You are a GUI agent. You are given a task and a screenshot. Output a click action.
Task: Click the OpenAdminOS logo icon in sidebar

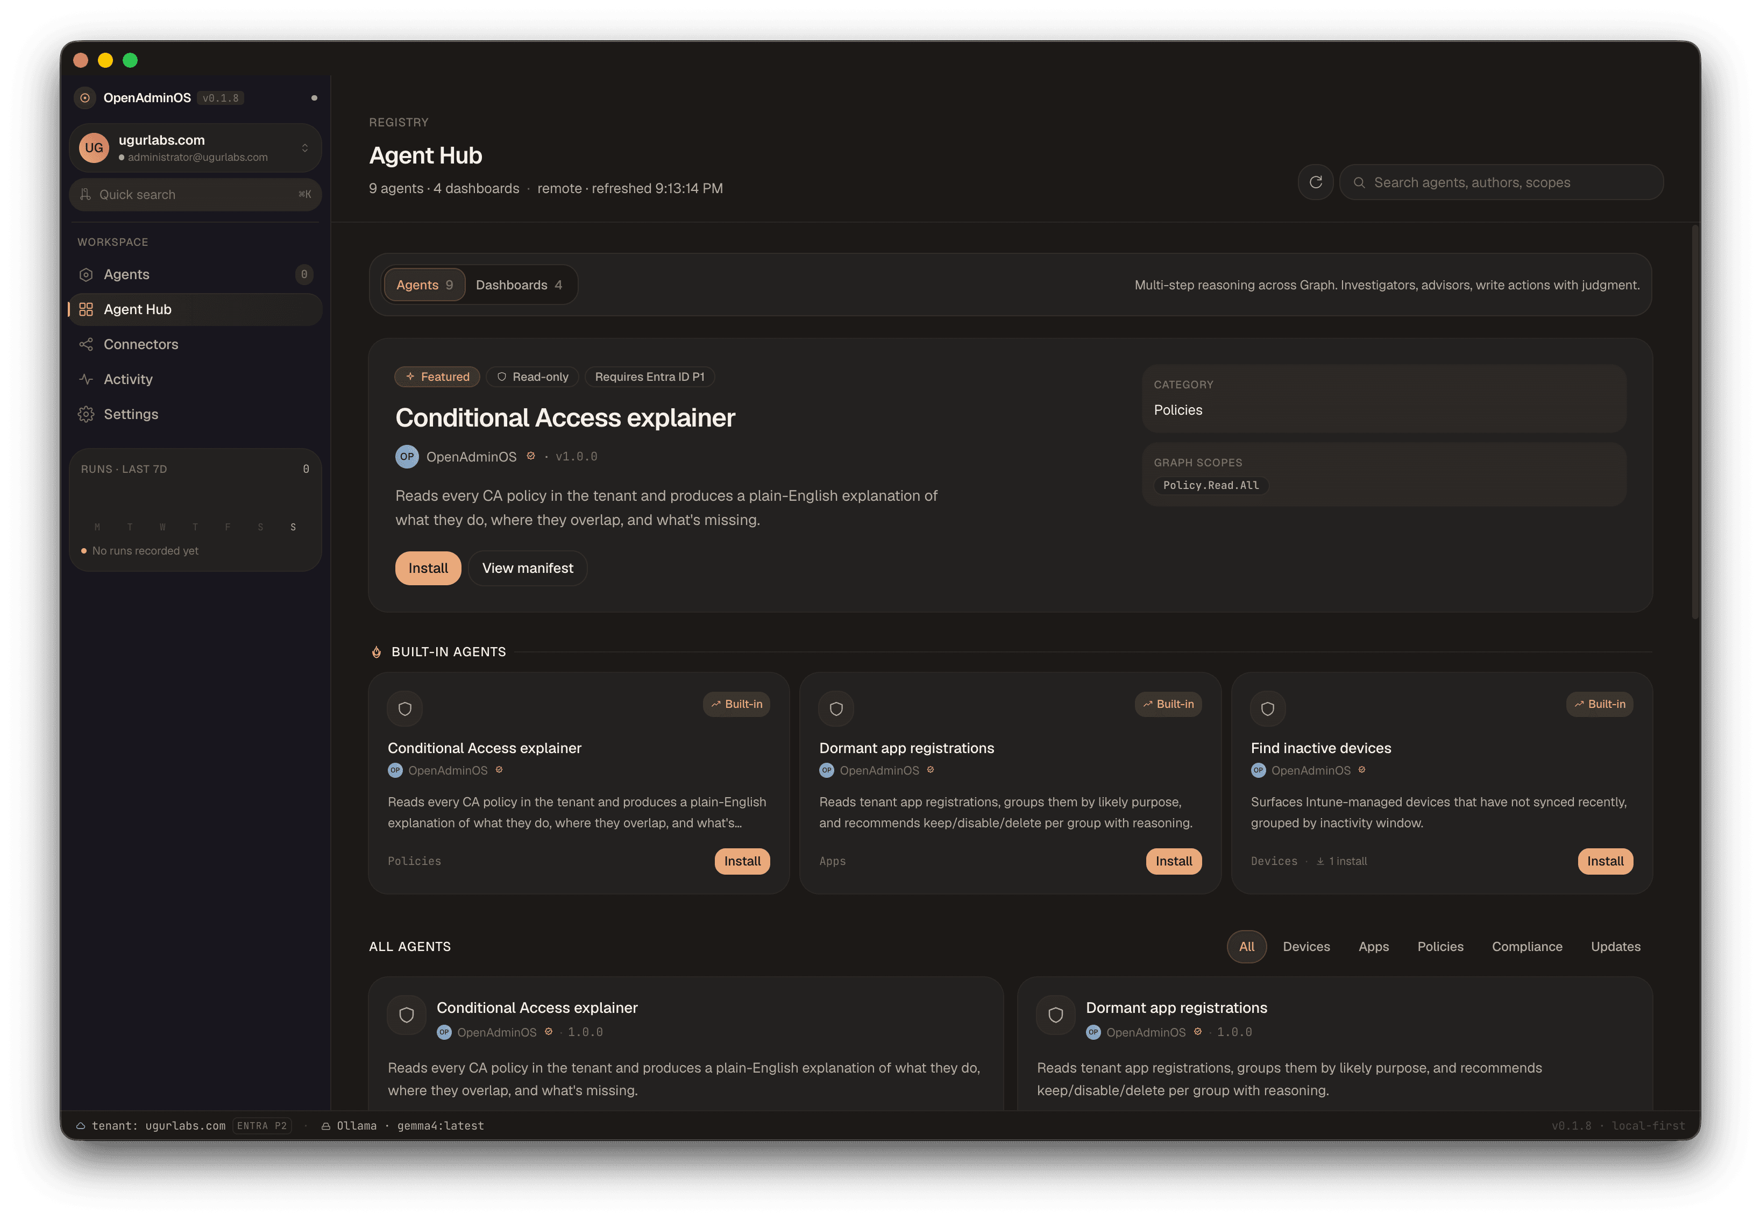85,98
